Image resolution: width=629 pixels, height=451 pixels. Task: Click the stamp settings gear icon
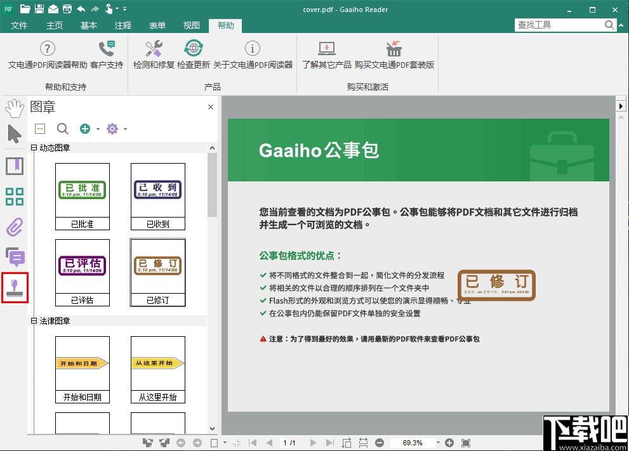click(112, 129)
